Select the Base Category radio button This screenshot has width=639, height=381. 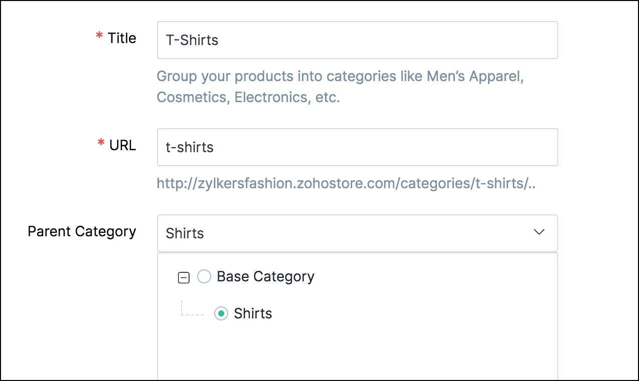coord(204,276)
